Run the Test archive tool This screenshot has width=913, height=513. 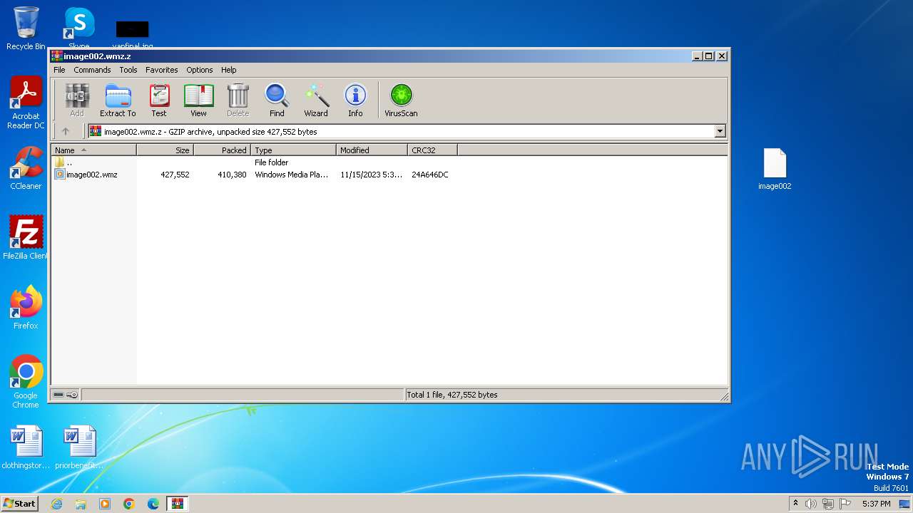click(x=159, y=100)
